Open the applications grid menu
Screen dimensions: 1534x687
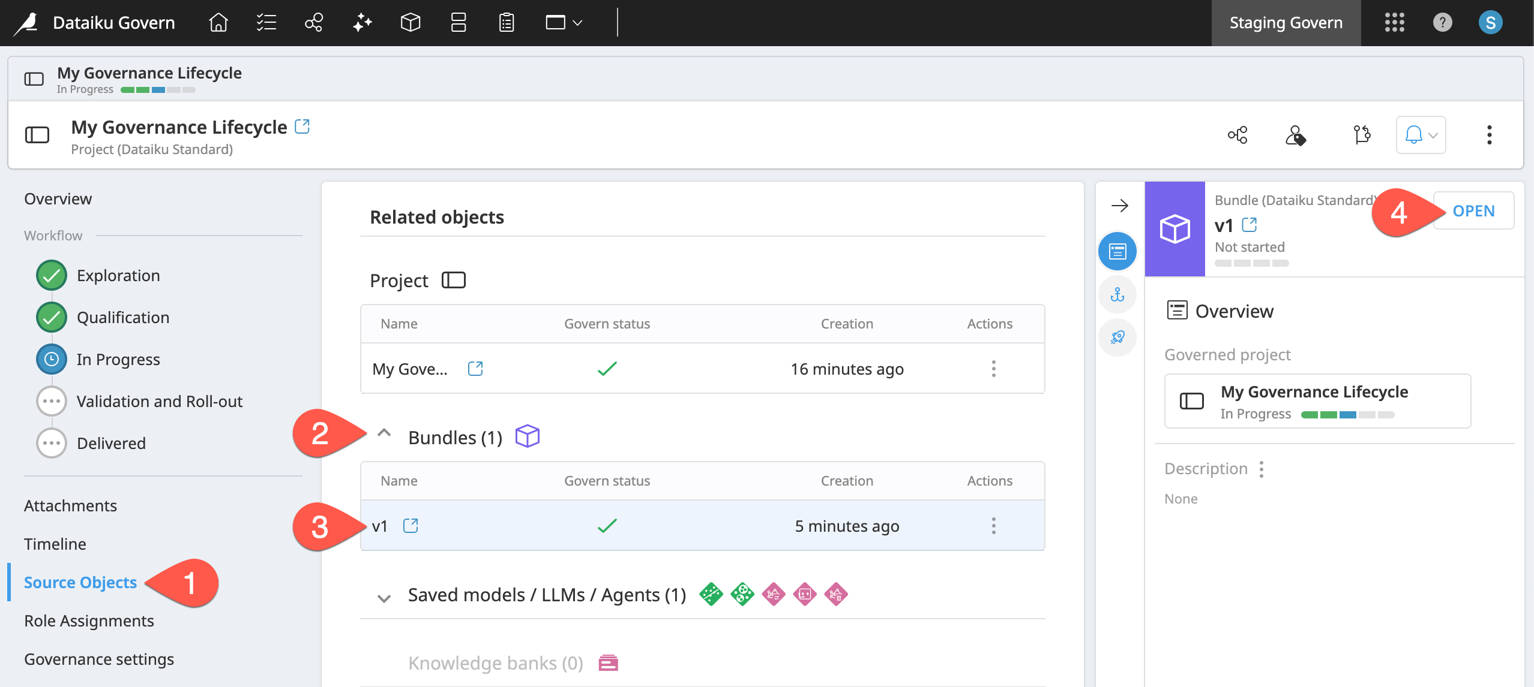coord(1394,23)
